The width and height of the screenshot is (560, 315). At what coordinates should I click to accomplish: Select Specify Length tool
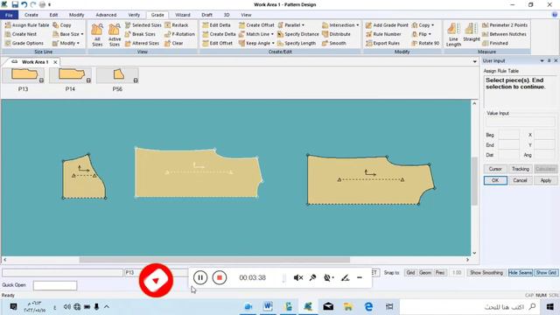pos(297,43)
